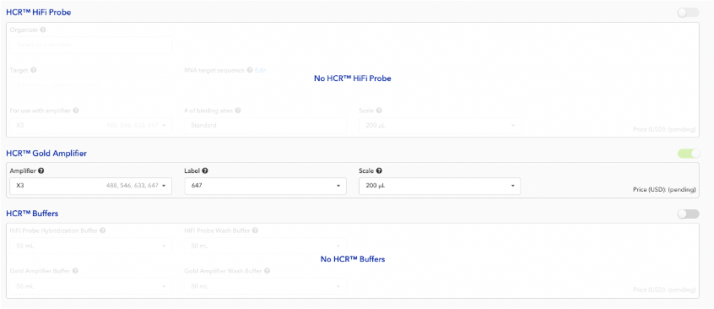714x309 pixels.
Task: Click the HCR Gold Amplifier section heading
Action: point(46,154)
